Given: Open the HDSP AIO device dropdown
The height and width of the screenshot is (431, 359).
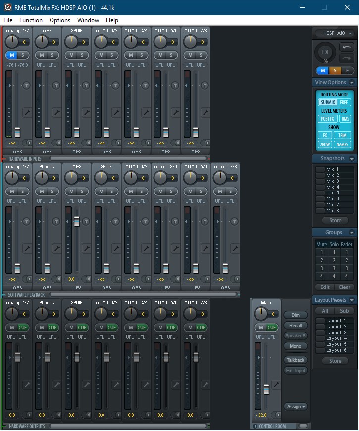Looking at the screenshot, I should pos(334,33).
